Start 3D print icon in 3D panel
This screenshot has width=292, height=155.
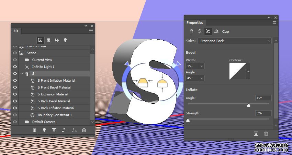(64, 130)
